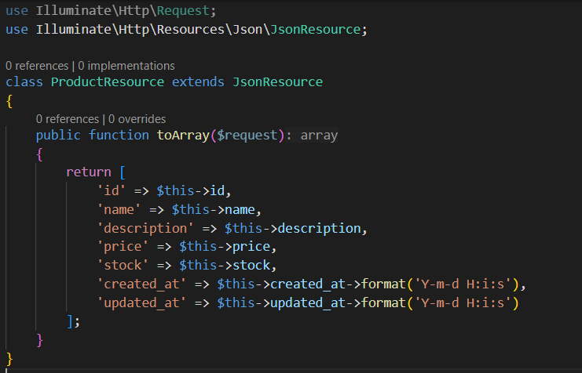The height and width of the screenshot is (373, 582).
Task: Click '0 references' above the ProductResource class
Action: click(x=38, y=66)
